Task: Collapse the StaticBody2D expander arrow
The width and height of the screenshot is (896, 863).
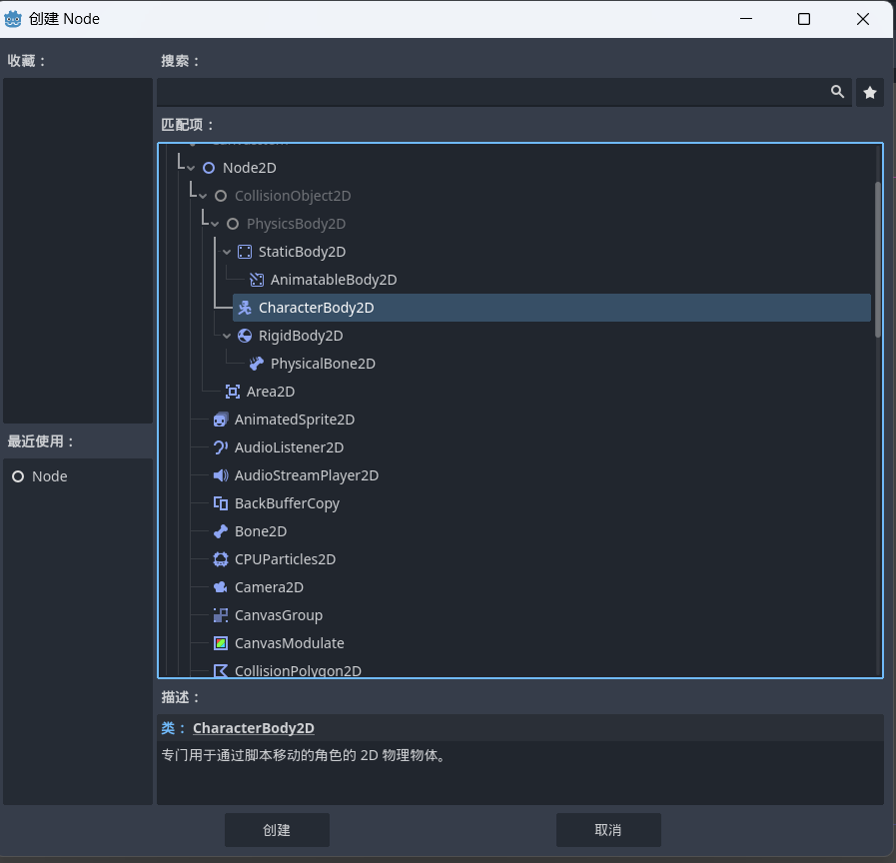Action: pos(227,252)
